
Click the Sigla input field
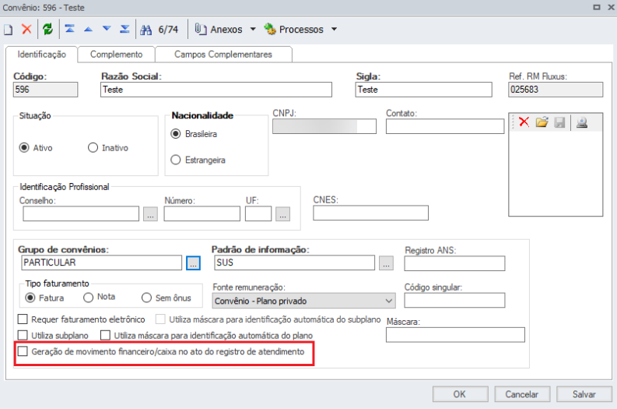click(424, 90)
